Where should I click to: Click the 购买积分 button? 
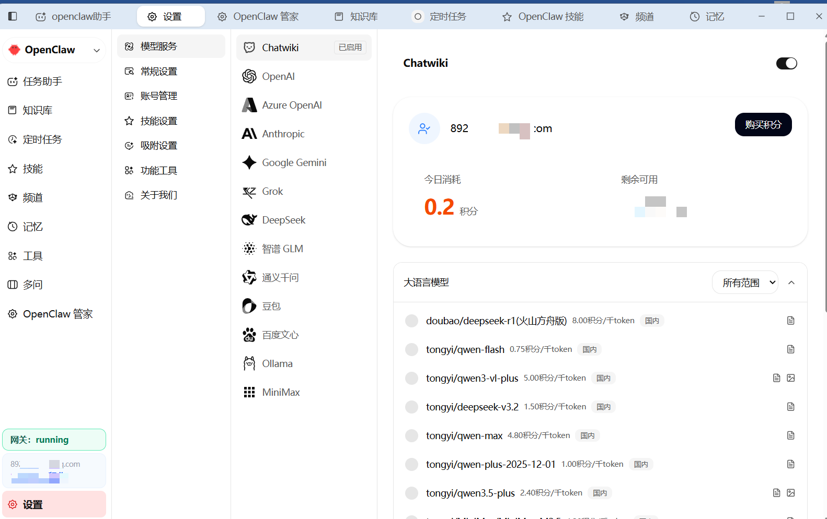pyautogui.click(x=763, y=125)
